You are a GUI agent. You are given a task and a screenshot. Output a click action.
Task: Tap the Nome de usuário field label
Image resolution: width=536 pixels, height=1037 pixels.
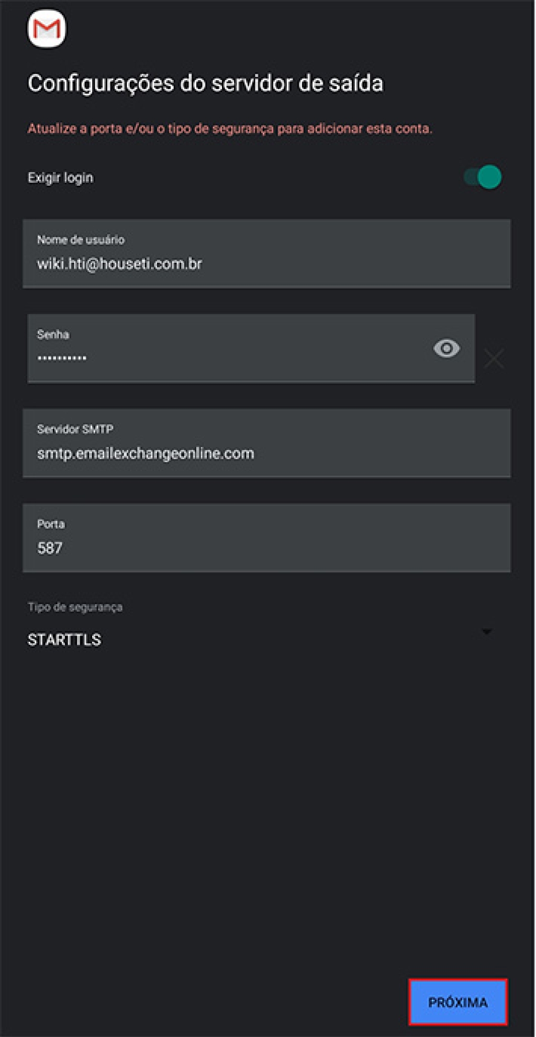click(81, 240)
